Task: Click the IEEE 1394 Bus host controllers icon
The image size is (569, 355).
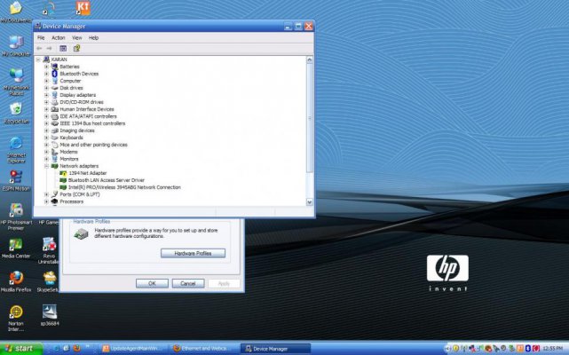Action: click(x=54, y=123)
